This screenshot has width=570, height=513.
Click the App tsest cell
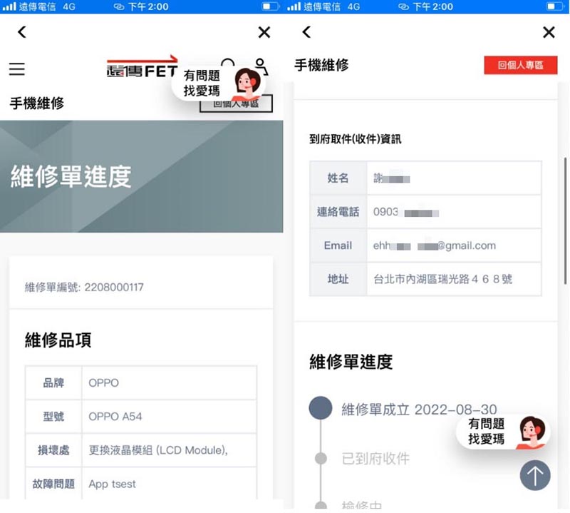click(x=170, y=484)
